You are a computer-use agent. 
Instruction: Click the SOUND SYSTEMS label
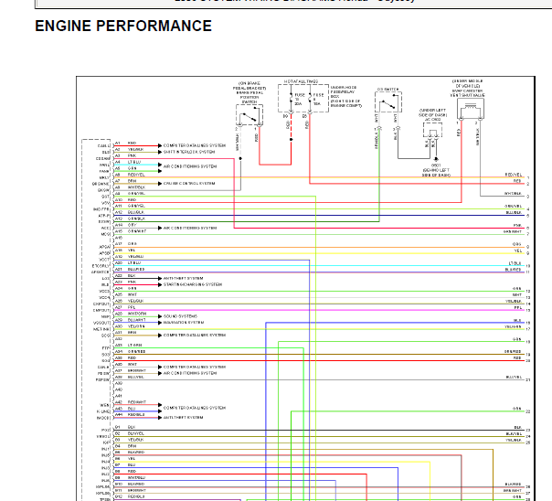[180, 316]
